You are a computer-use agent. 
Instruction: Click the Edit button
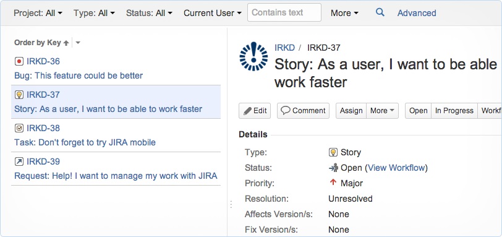255,111
